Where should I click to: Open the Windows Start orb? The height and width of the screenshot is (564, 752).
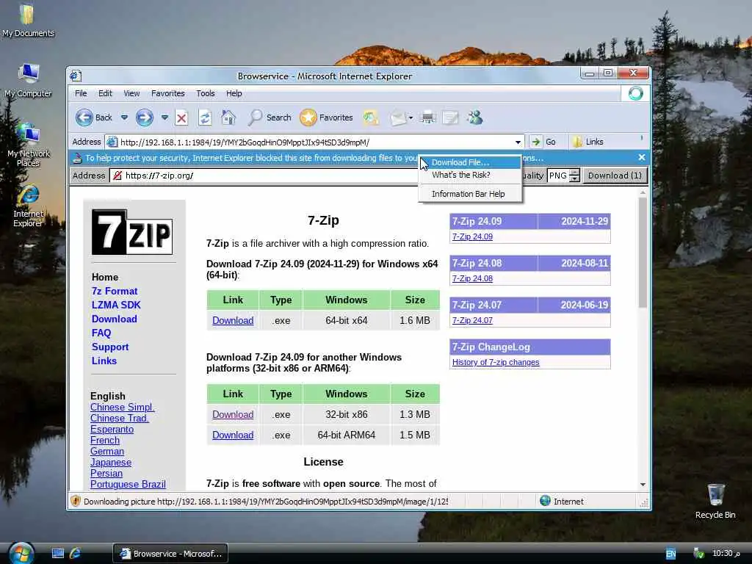click(x=21, y=553)
